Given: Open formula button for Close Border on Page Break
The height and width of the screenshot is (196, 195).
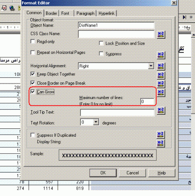Looking at the screenshot, I should click(x=161, y=84).
